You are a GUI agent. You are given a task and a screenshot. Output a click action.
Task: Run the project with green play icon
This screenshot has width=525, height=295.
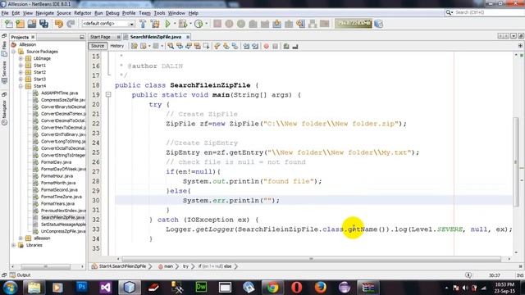click(x=167, y=24)
